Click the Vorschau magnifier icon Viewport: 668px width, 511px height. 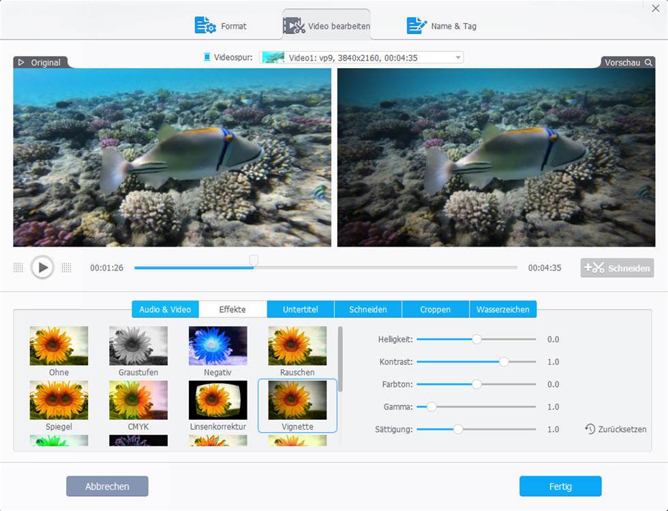(649, 62)
